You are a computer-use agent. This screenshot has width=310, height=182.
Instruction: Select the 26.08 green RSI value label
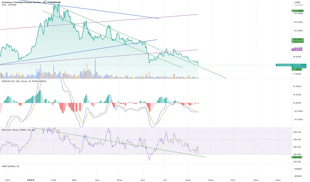tap(297, 157)
